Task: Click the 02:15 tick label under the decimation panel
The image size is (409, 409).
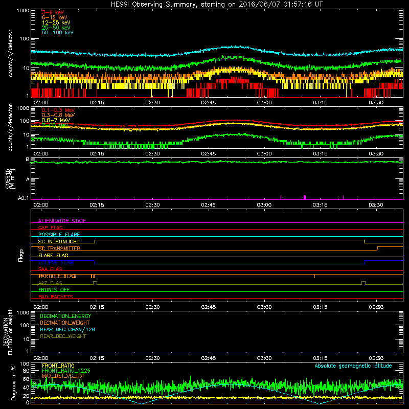Action: pyautogui.click(x=97, y=358)
